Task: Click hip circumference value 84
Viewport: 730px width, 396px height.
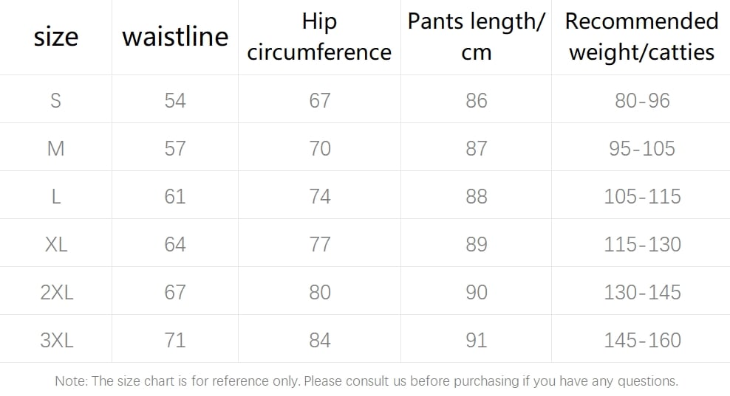Action: (x=320, y=340)
